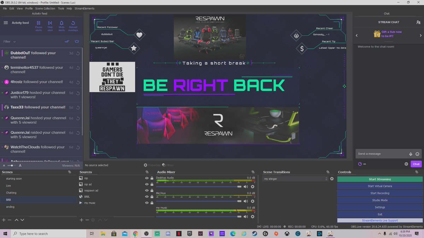The width and height of the screenshot is (424, 238).
Task: Mute the Mic/Aux speaker icon
Action: (x=246, y=201)
